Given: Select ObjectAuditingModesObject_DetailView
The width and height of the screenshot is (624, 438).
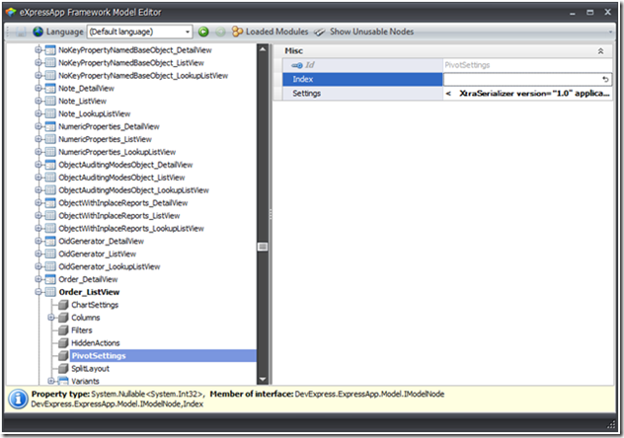Looking at the screenshot, I should pos(125,165).
